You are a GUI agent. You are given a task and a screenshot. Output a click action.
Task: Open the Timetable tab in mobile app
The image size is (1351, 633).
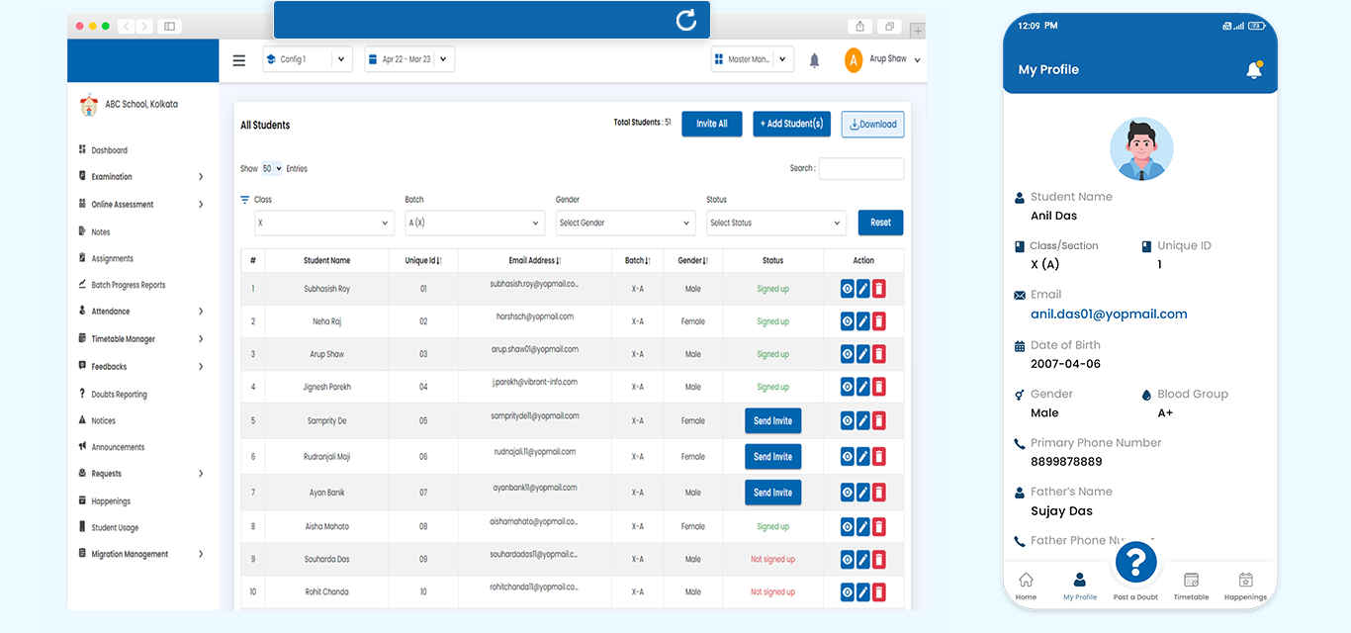[1191, 586]
